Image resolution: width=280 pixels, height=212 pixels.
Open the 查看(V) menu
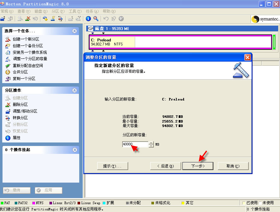[x=24, y=11]
